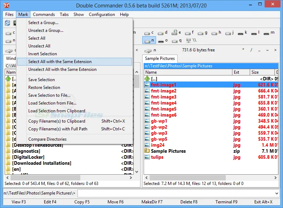Image resolution: width=283 pixels, height=208 pixels.
Task: Click right panel horizontal scrollbar thumb
Action: tap(187, 178)
